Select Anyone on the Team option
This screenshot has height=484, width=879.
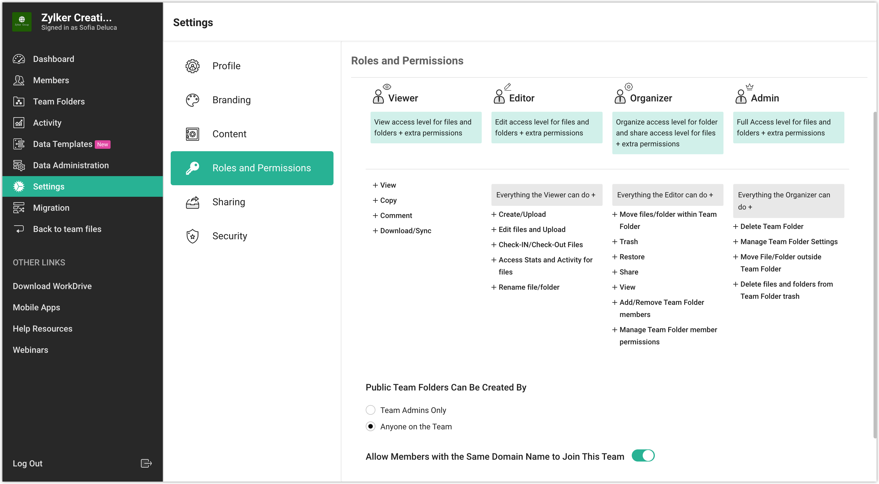[x=371, y=426]
